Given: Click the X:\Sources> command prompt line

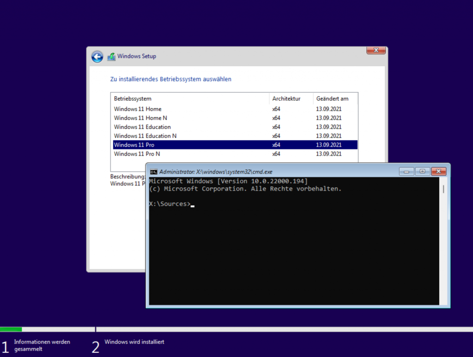Looking at the screenshot, I should click(172, 204).
